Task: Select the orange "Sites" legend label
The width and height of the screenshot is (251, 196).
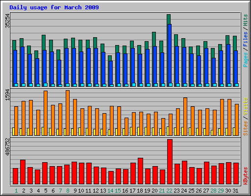Action: 245,128
